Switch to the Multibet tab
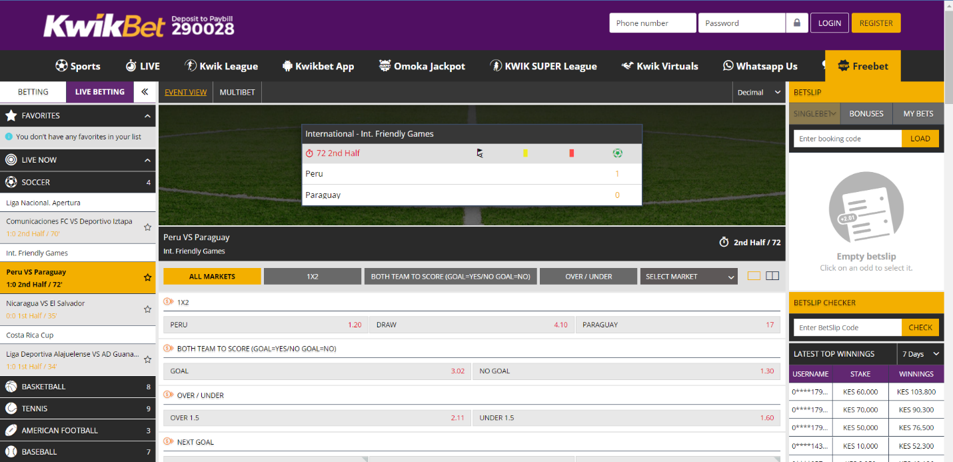The width and height of the screenshot is (953, 462). 237,92
